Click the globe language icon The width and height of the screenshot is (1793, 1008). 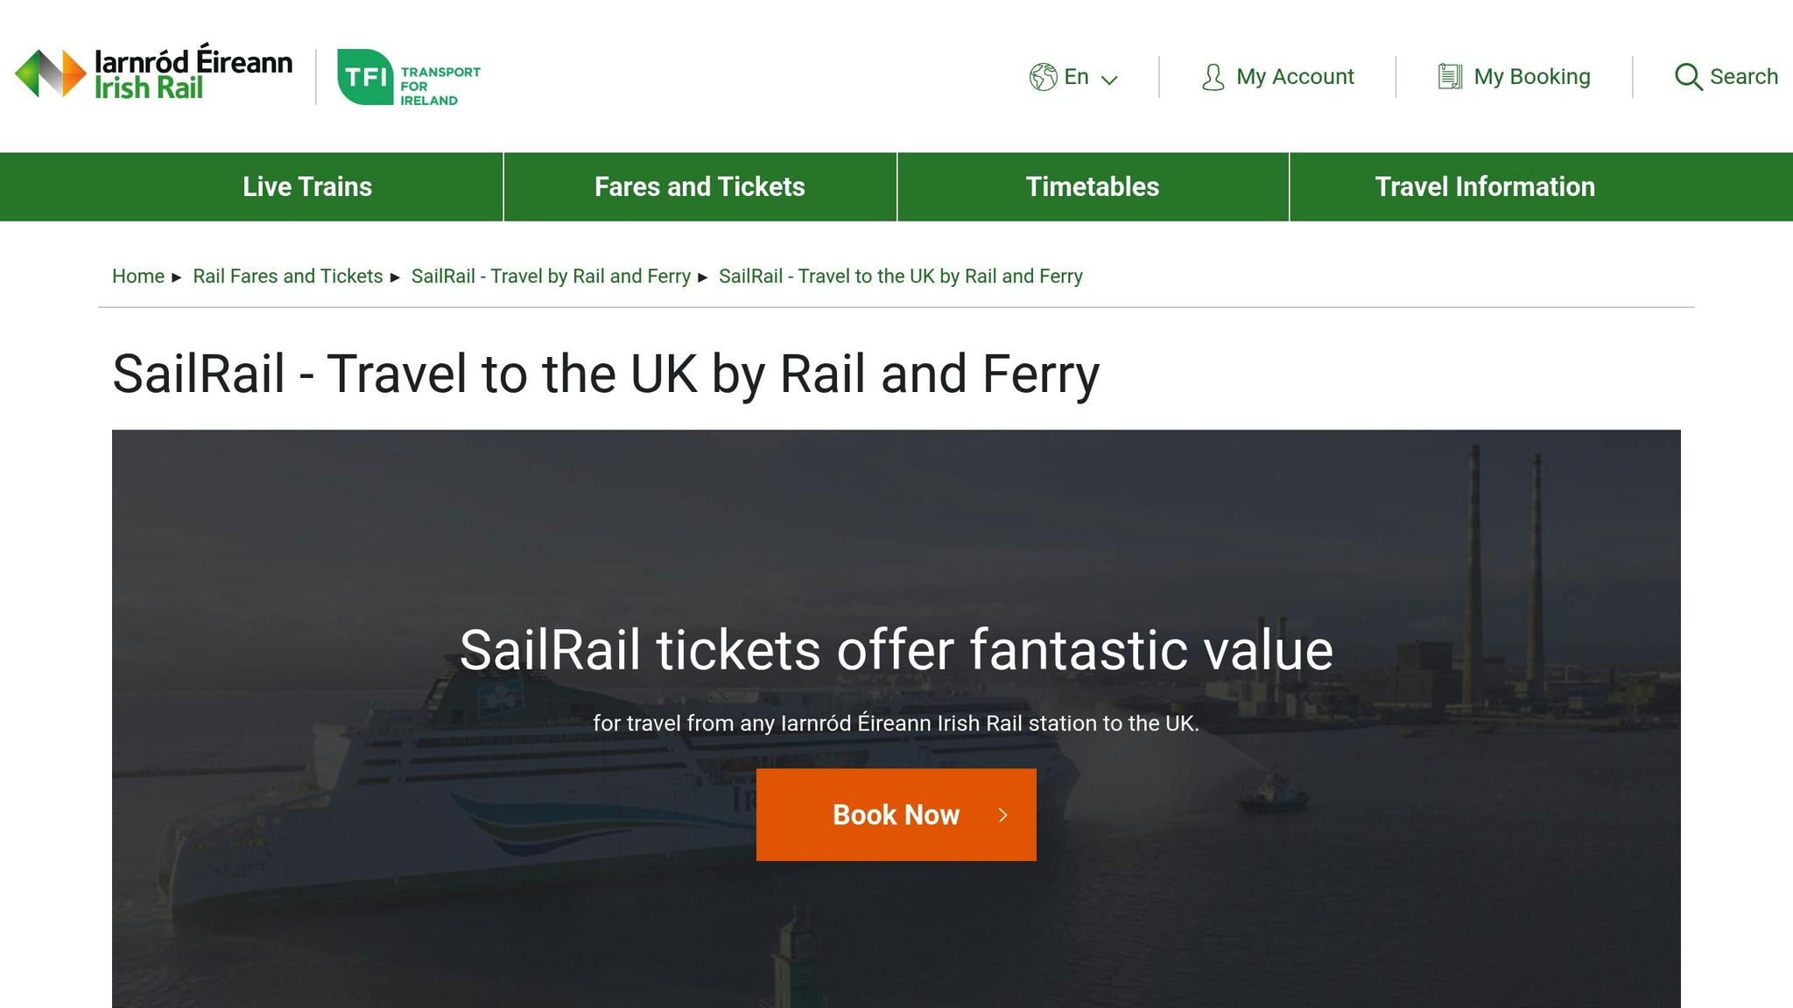(1043, 77)
